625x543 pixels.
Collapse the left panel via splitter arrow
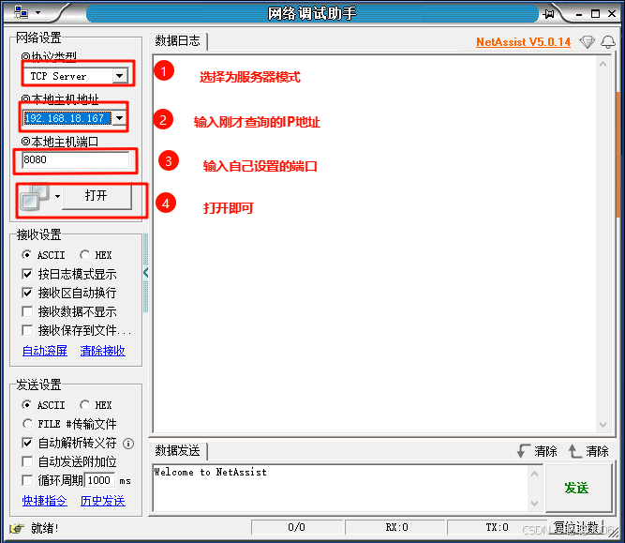pyautogui.click(x=145, y=273)
